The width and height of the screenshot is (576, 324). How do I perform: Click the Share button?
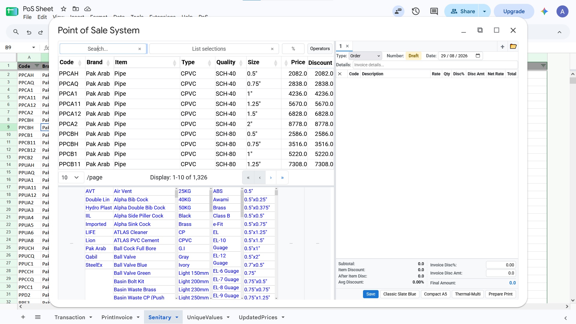click(462, 11)
